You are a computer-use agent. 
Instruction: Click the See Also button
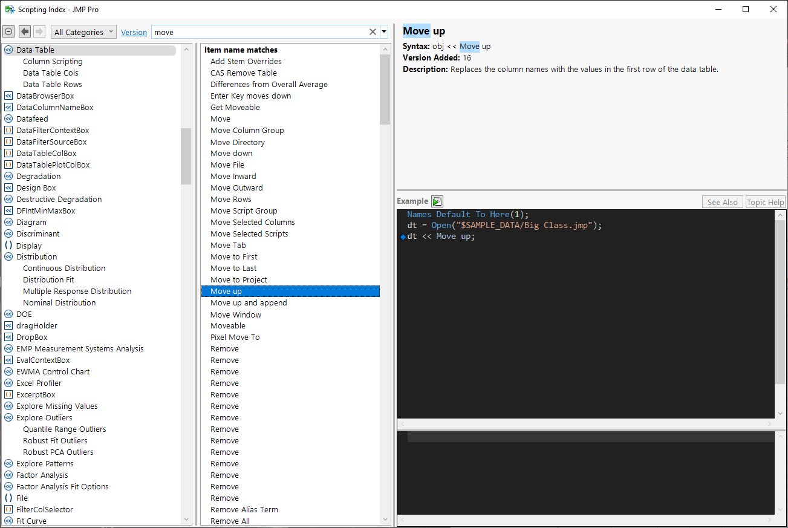coord(722,201)
